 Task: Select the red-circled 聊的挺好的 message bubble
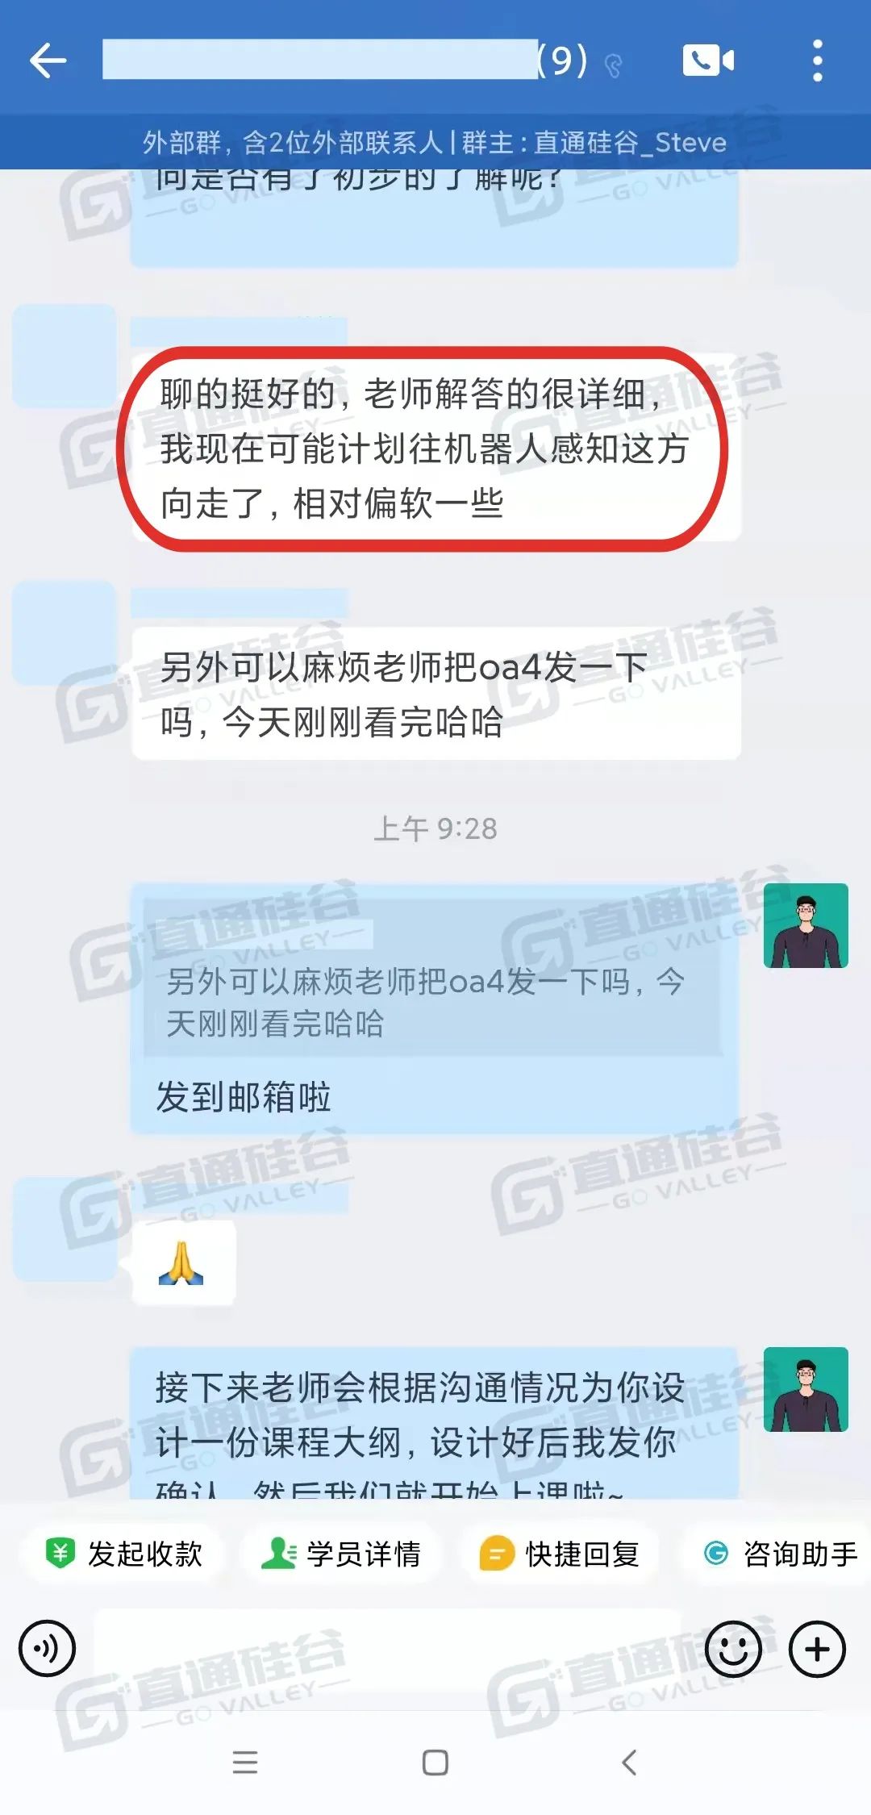(435, 449)
